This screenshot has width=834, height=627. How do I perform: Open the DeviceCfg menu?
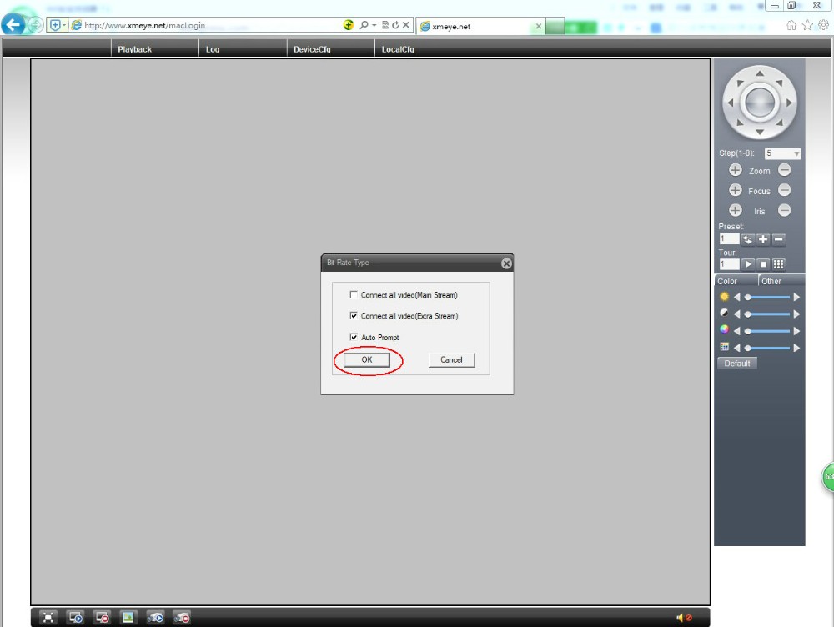tap(312, 49)
